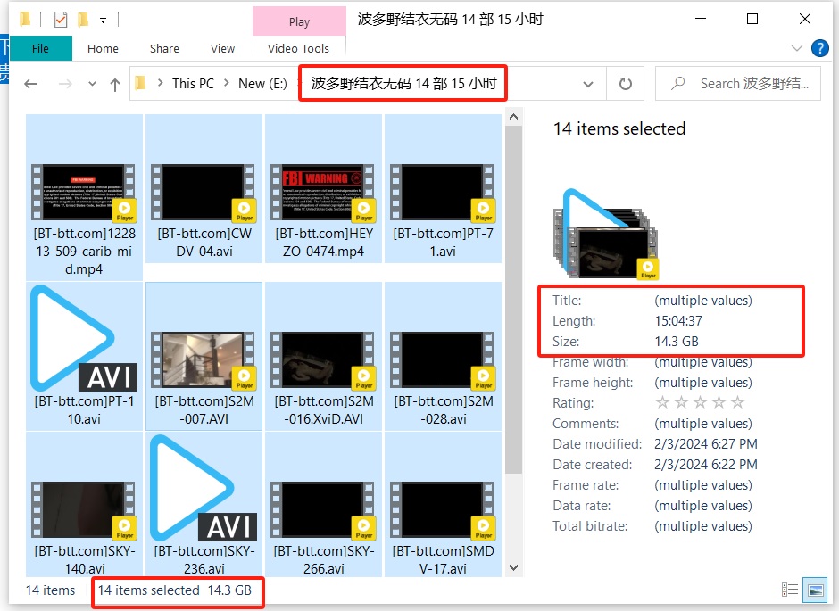Click the Properties icon in Quick Access Toolbar

click(60, 19)
